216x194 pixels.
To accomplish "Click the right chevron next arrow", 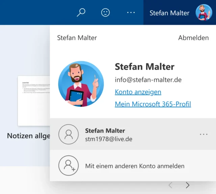I will (x=188, y=185).
